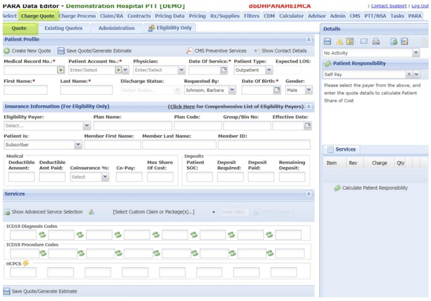Viewport: 431px width, 301px height.
Task: Click the HCPCS lightning bolt icon
Action: 26,263
